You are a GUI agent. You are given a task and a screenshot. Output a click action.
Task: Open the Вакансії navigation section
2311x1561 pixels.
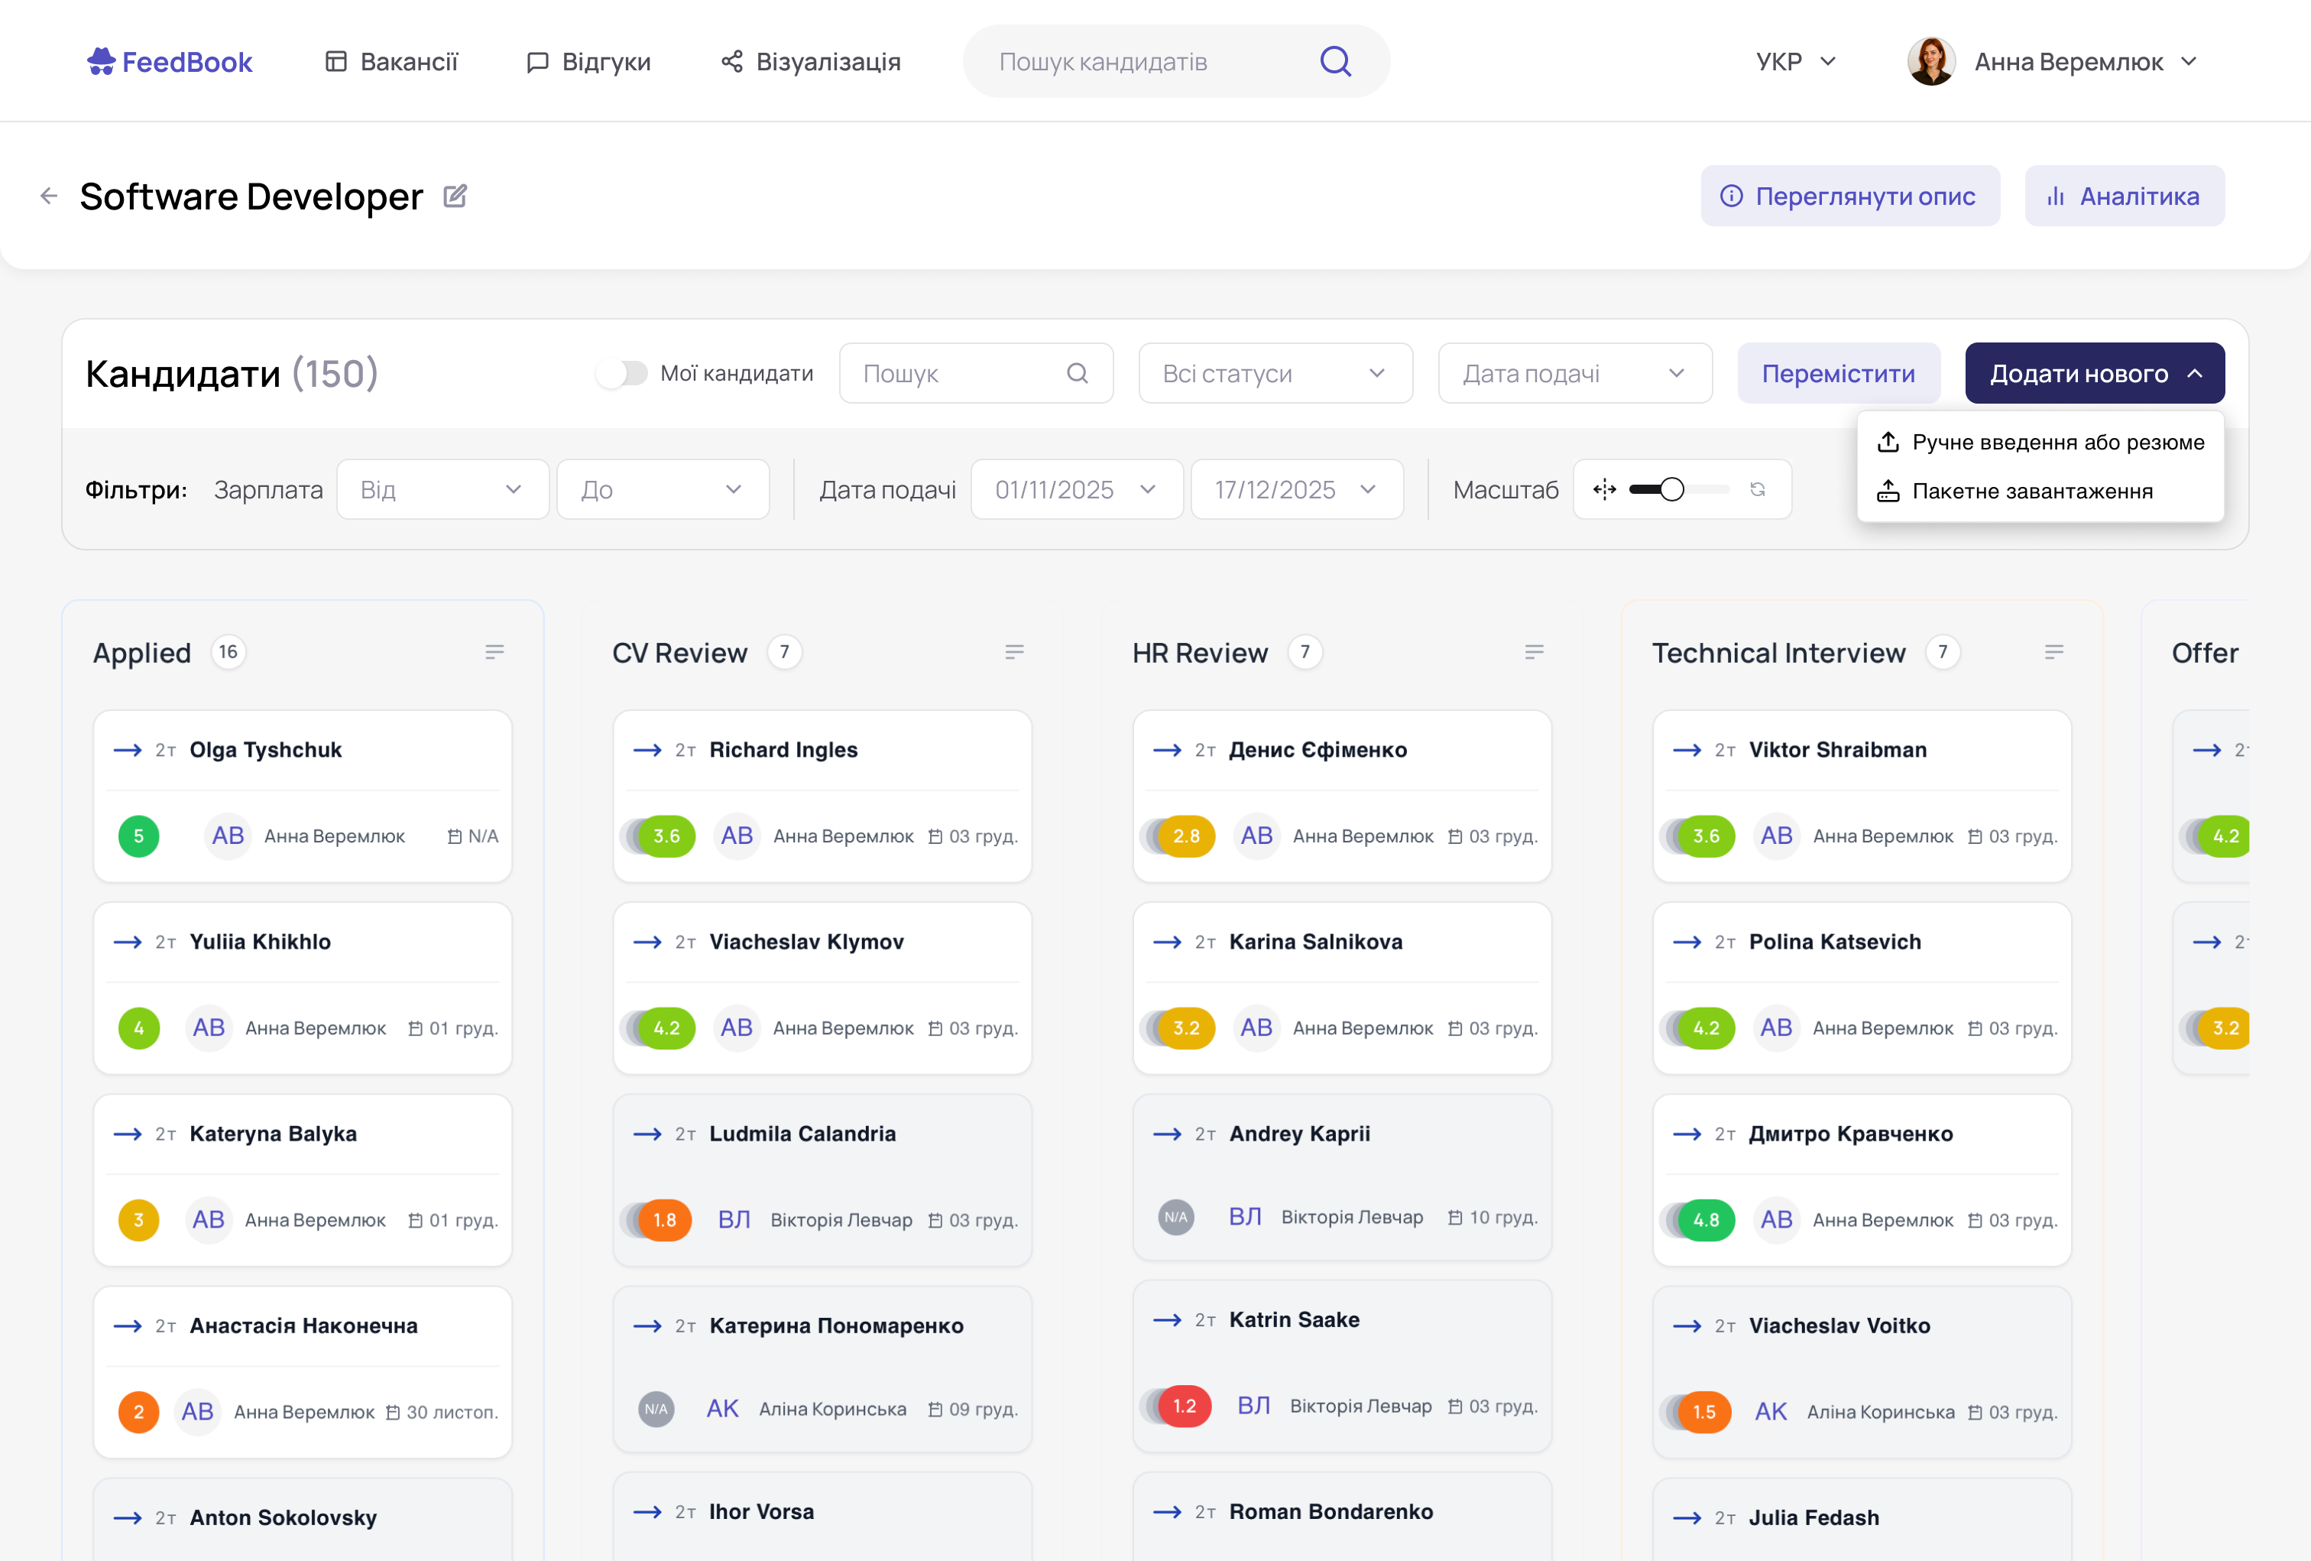pyautogui.click(x=392, y=60)
